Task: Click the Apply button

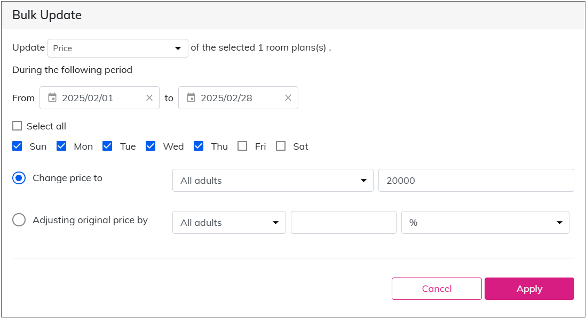Action: 529,289
